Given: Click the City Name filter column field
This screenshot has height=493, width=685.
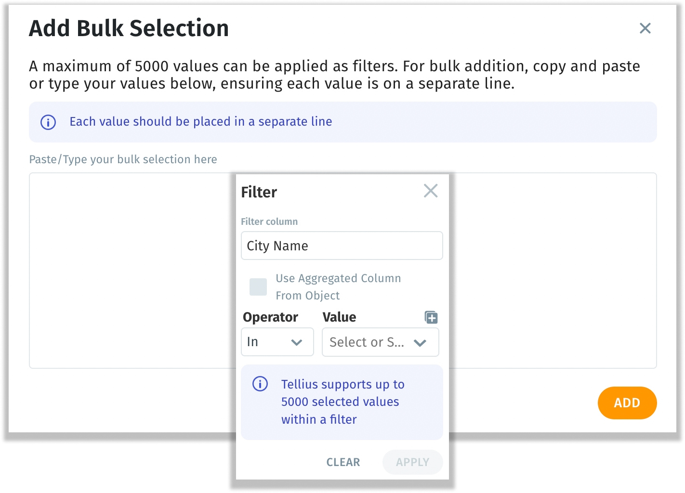Looking at the screenshot, I should pyautogui.click(x=342, y=246).
